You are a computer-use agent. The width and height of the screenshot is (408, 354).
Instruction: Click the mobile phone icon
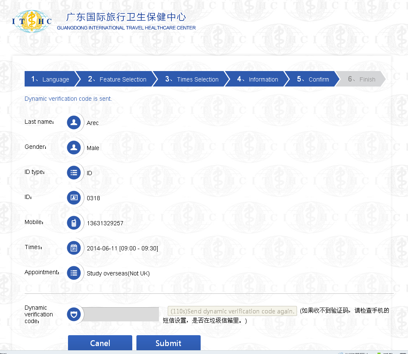(74, 223)
